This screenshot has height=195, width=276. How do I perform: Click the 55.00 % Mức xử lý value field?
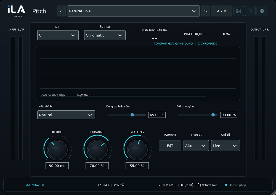(137, 166)
